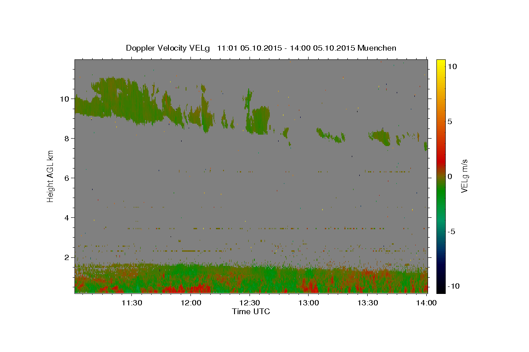
Task: Click the 'Muenchen' location label in title
Action: [377, 48]
